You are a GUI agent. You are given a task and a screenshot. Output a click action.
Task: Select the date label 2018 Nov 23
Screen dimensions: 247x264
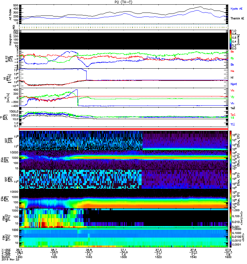tap(10, 259)
